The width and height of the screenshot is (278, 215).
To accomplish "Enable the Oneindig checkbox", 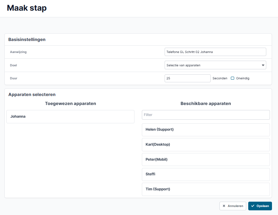I will click(x=233, y=78).
